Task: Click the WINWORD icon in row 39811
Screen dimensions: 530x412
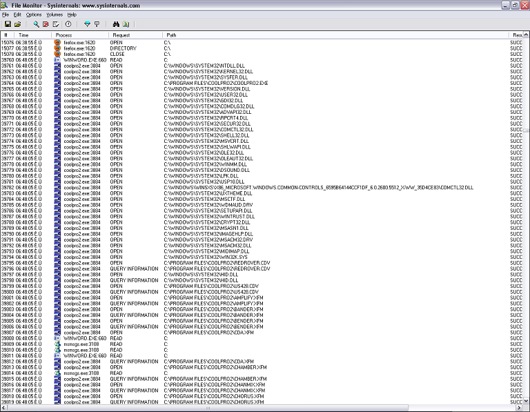Action: pyautogui.click(x=57, y=355)
